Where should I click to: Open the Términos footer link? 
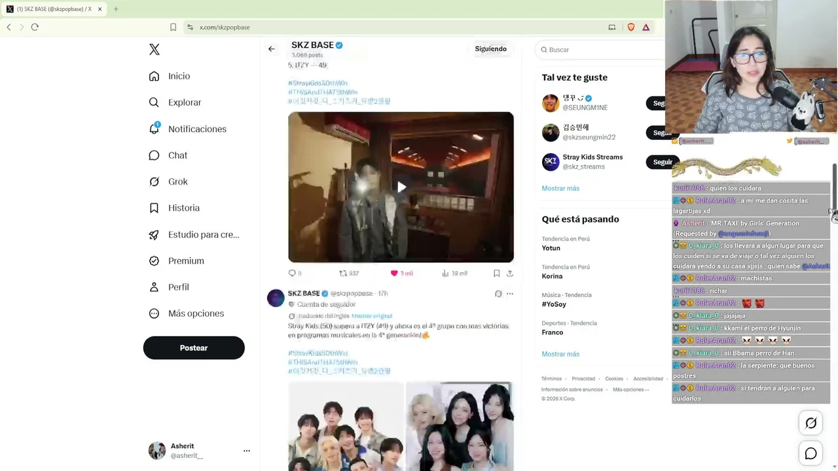(x=551, y=379)
